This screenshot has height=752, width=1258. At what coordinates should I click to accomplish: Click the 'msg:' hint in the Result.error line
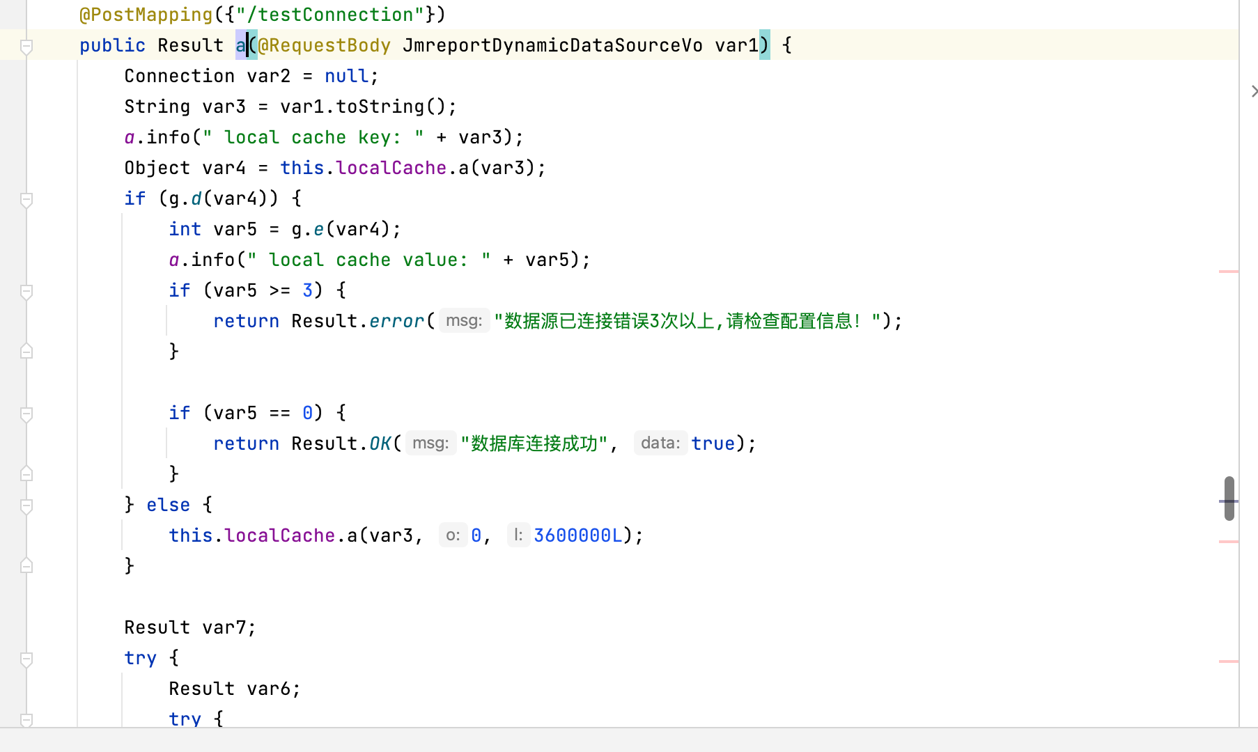[465, 321]
